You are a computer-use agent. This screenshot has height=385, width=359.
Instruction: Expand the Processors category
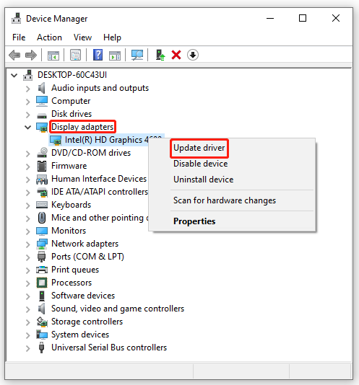pyautogui.click(x=27, y=283)
